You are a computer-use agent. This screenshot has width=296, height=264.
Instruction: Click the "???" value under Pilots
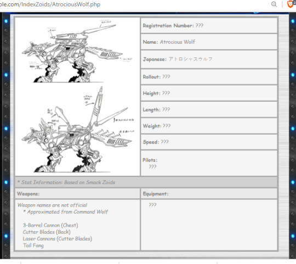click(x=152, y=167)
